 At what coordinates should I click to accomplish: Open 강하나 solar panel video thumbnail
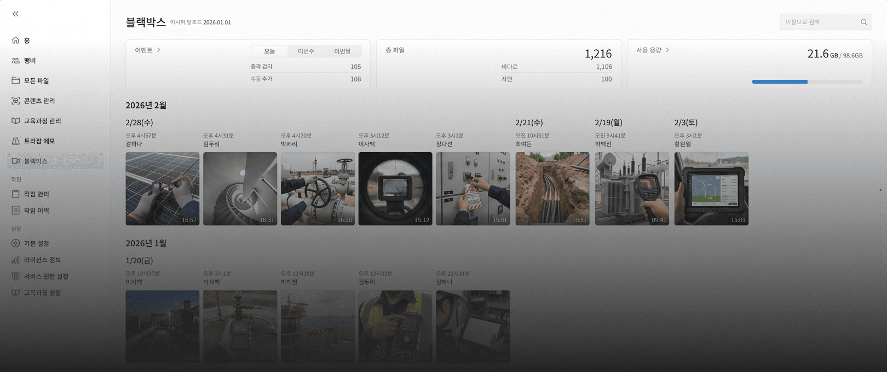click(163, 189)
